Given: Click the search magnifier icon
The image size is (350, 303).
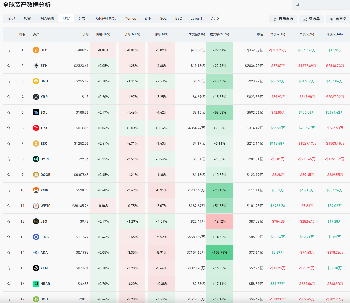Looking at the screenshot, I should [297, 4].
